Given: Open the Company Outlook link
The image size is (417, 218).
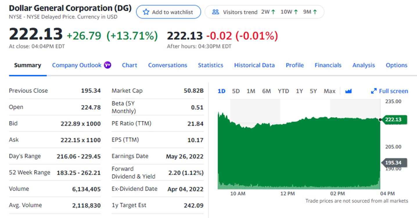Looking at the screenshot, I should [77, 65].
